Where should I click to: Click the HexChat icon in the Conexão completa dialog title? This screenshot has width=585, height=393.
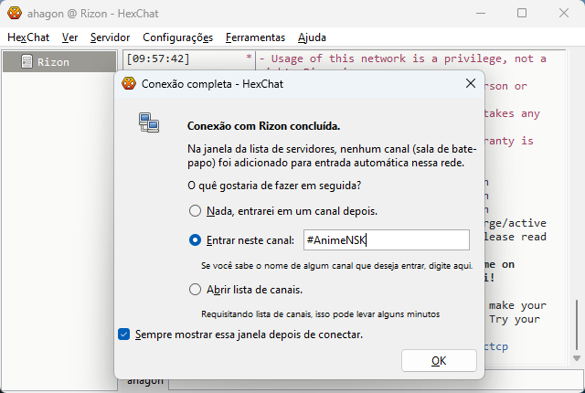click(x=129, y=83)
